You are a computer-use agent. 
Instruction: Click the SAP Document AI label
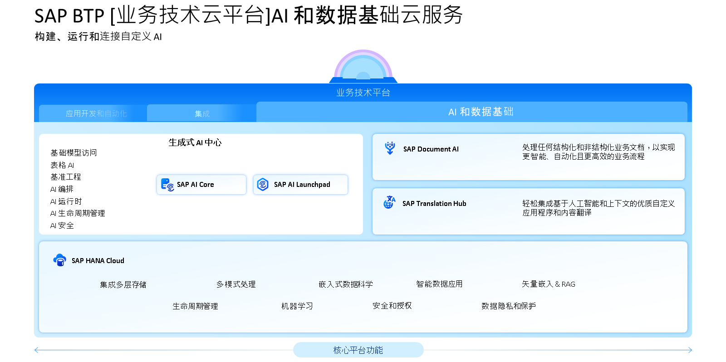431,149
